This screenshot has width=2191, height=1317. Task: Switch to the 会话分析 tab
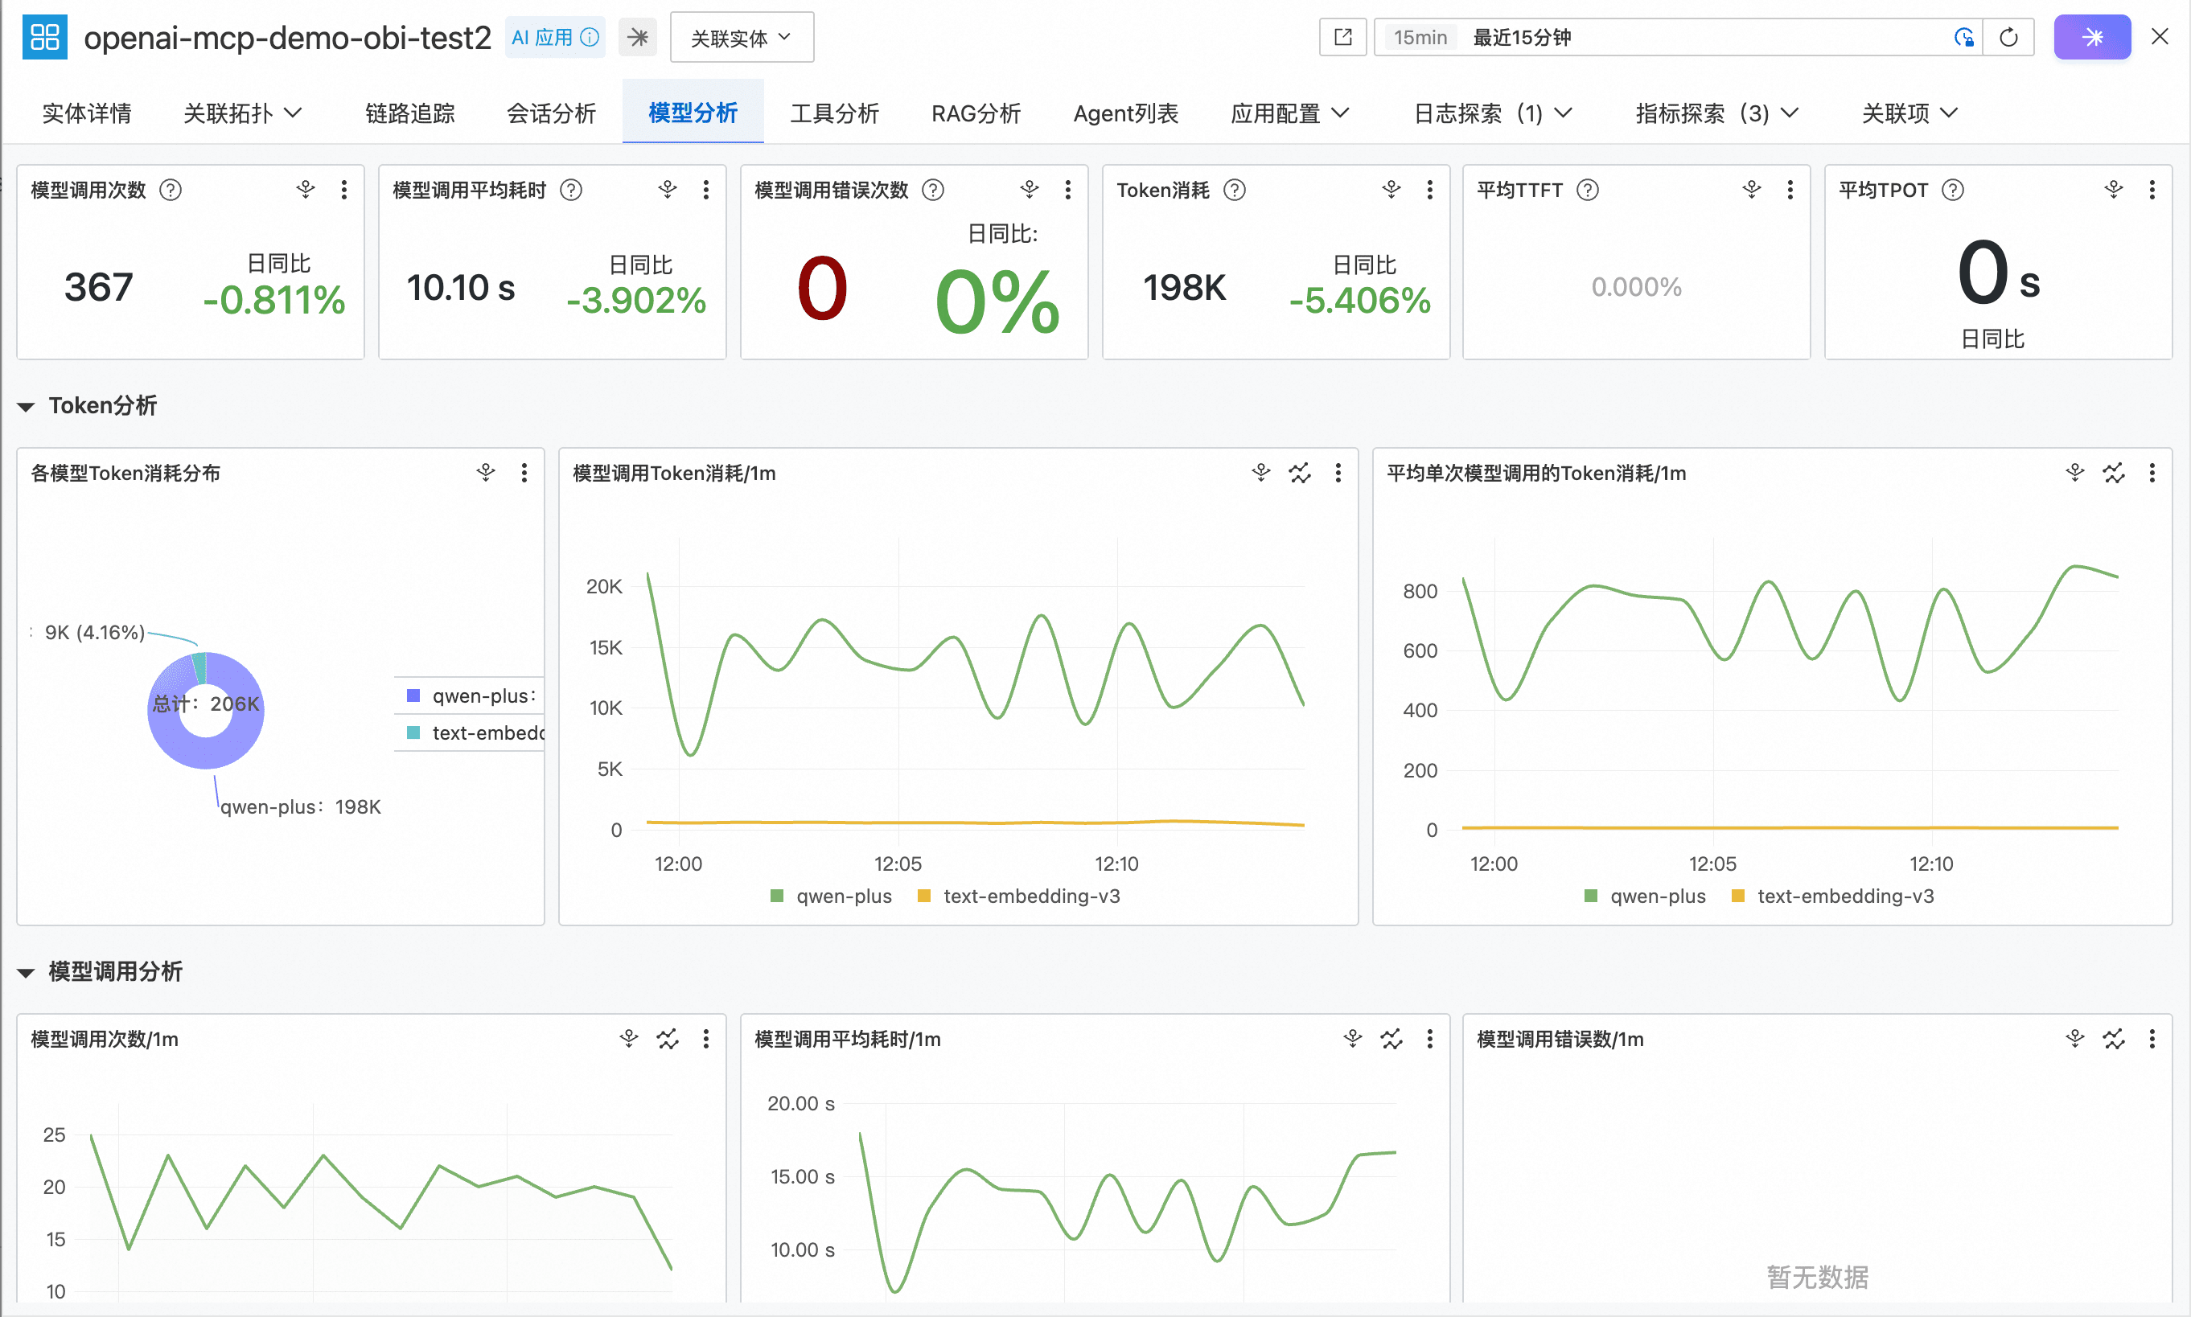550,113
